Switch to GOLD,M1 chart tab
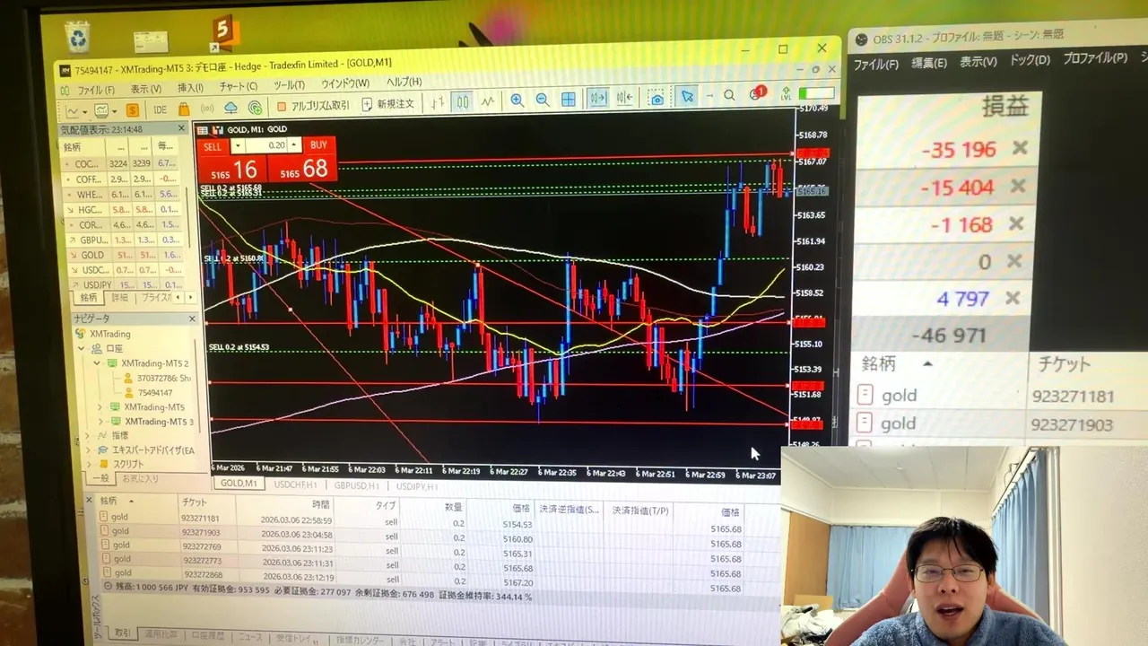The image size is (1148, 646). coord(239,484)
